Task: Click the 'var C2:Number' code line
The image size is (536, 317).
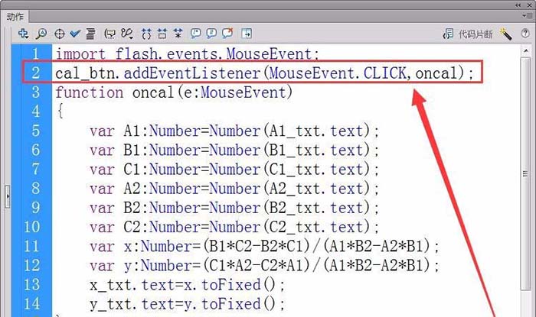Action: [234, 227]
